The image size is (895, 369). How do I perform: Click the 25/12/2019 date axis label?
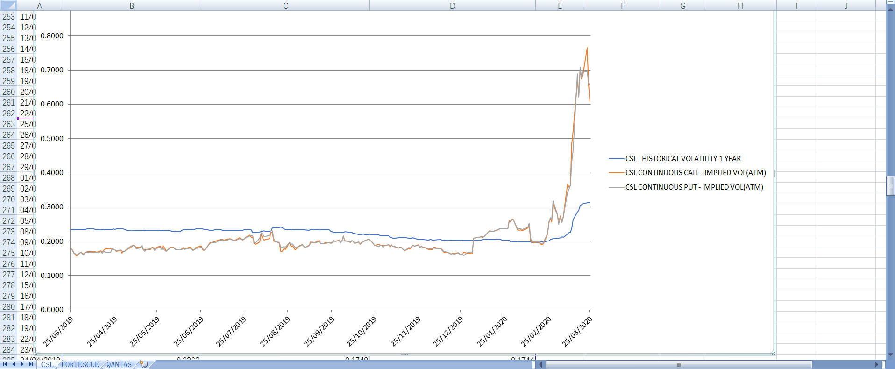point(447,332)
